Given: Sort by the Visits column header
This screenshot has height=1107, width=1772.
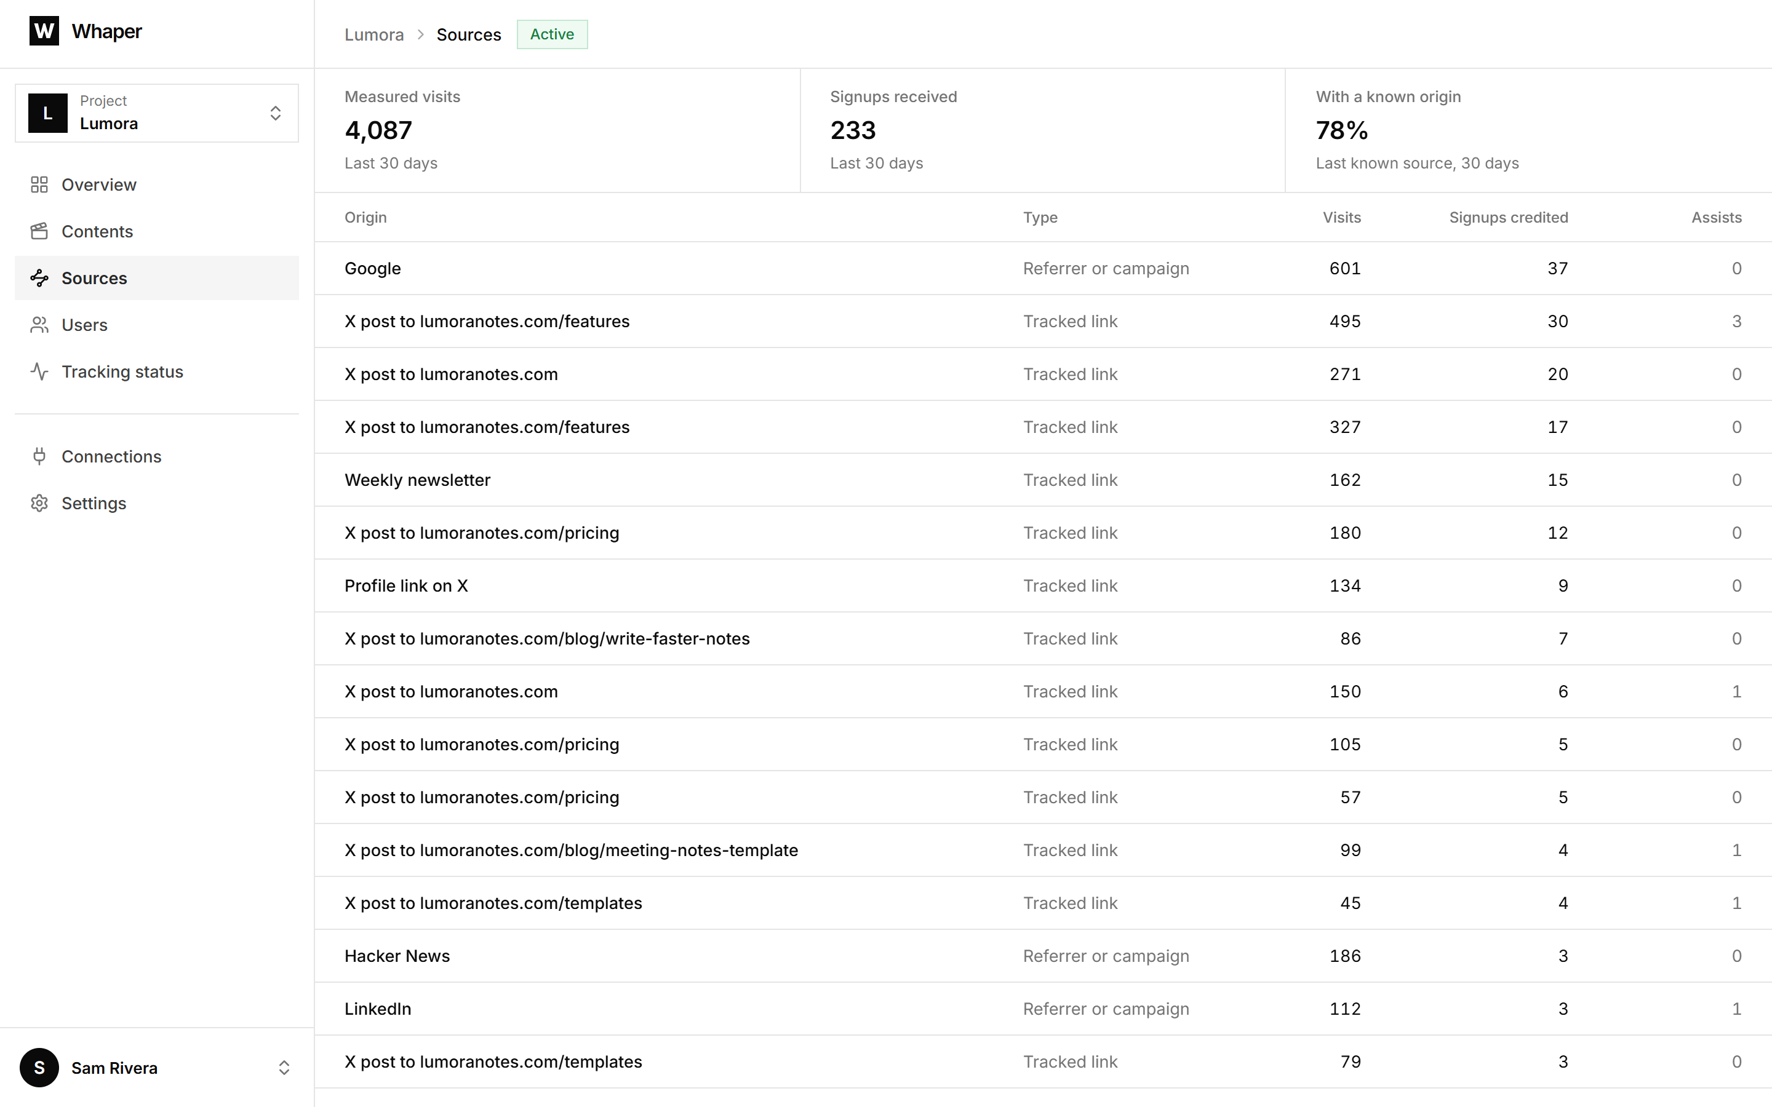Looking at the screenshot, I should (x=1341, y=218).
